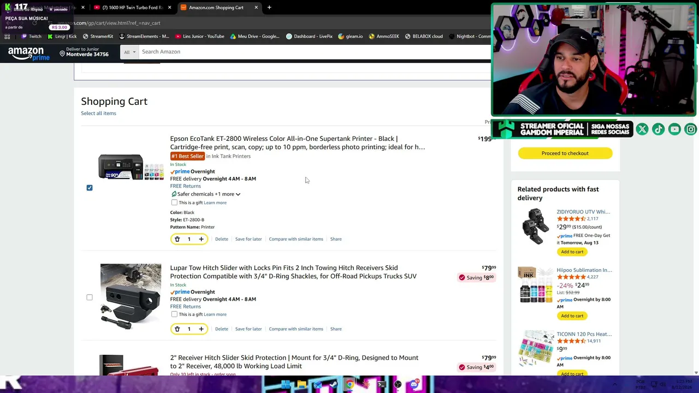Image resolution: width=699 pixels, height=393 pixels.
Task: Increase Lupar Tow Hitch quantity with plus
Action: click(x=201, y=329)
